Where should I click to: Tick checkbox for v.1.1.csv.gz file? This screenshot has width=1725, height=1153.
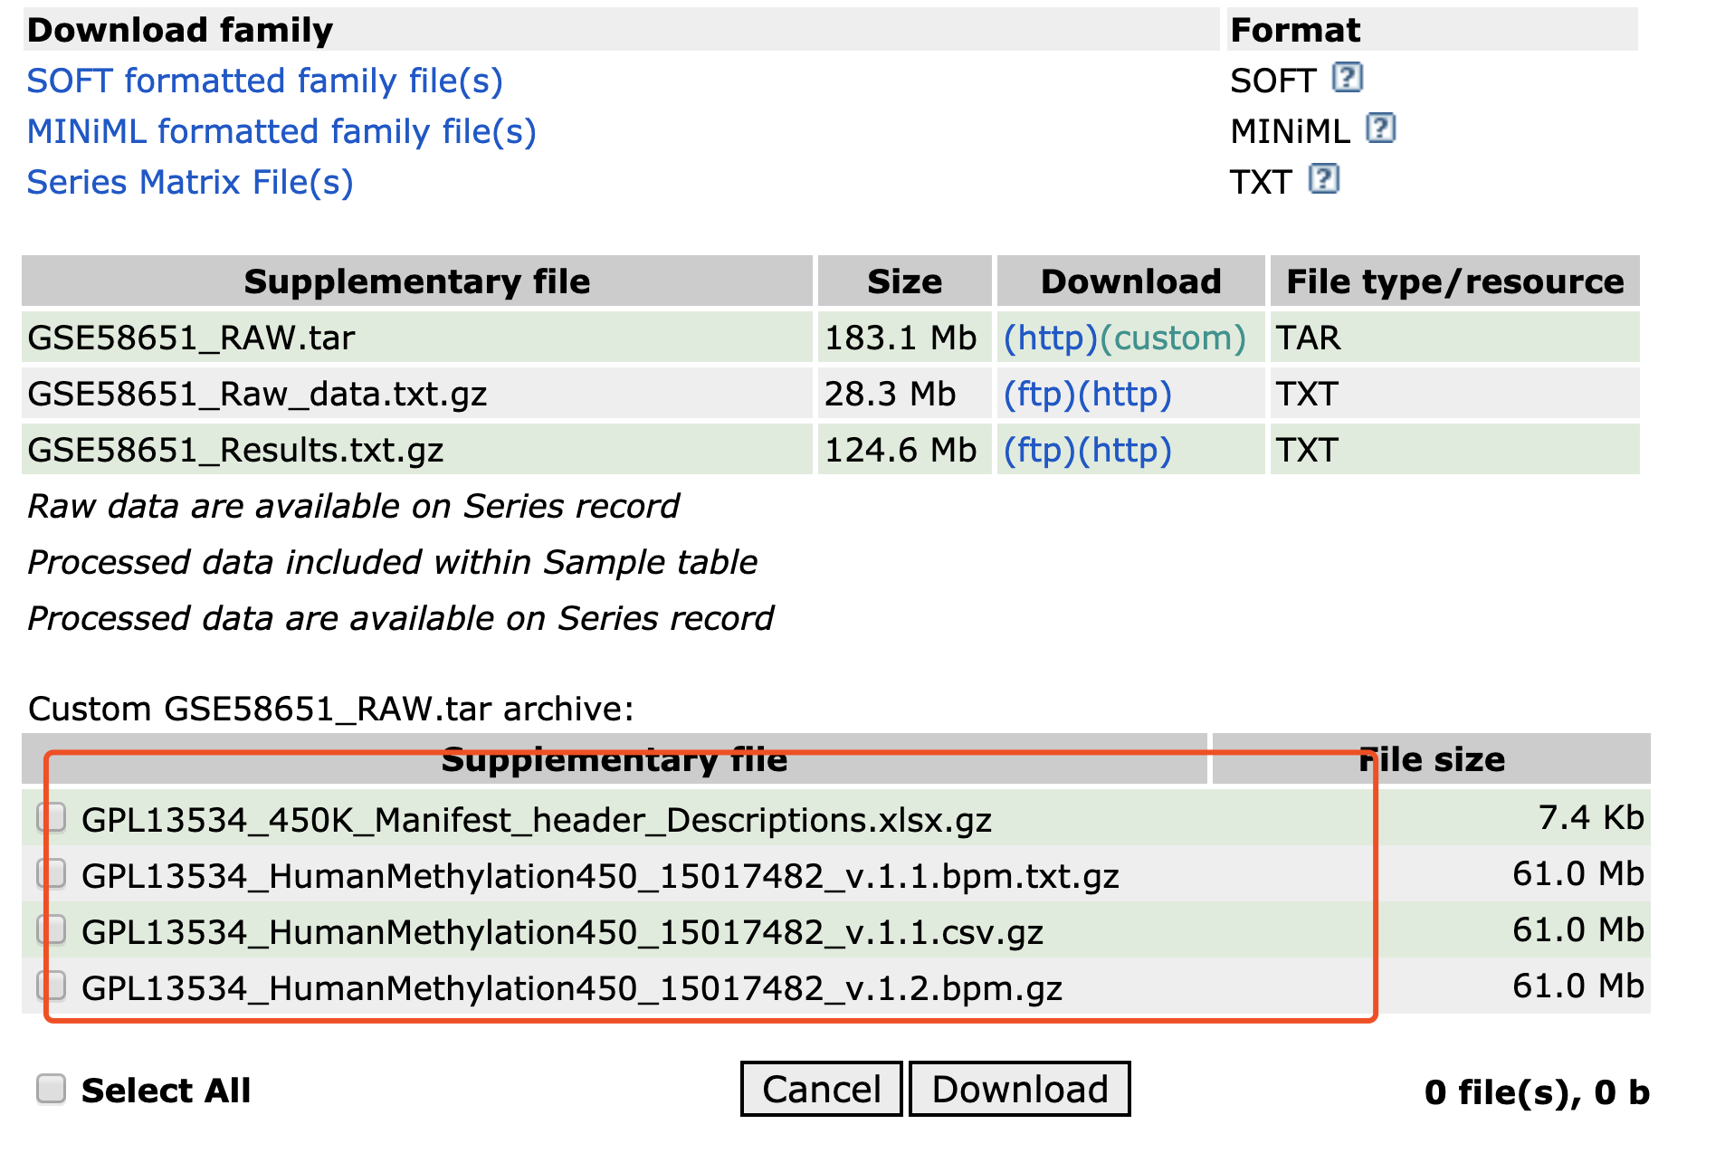pyautogui.click(x=52, y=929)
